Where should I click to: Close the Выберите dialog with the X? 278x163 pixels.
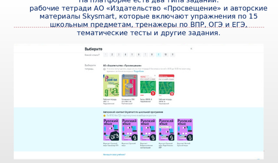pos(191,49)
